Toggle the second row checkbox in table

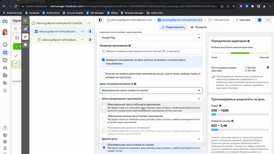(16, 63)
